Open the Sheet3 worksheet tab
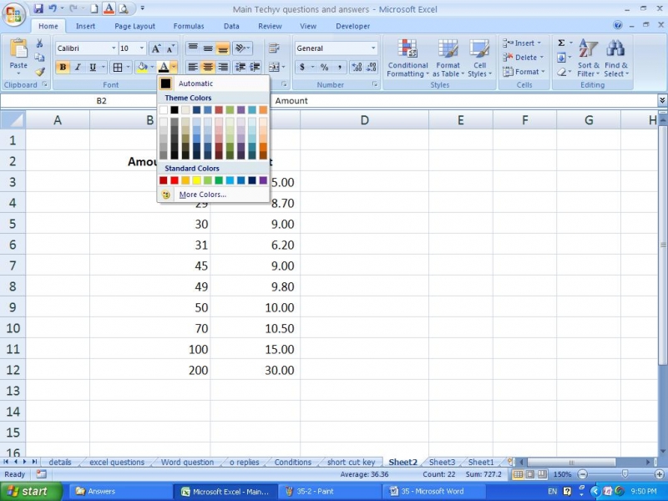Screen dimensions: 668x501 (x=442, y=462)
